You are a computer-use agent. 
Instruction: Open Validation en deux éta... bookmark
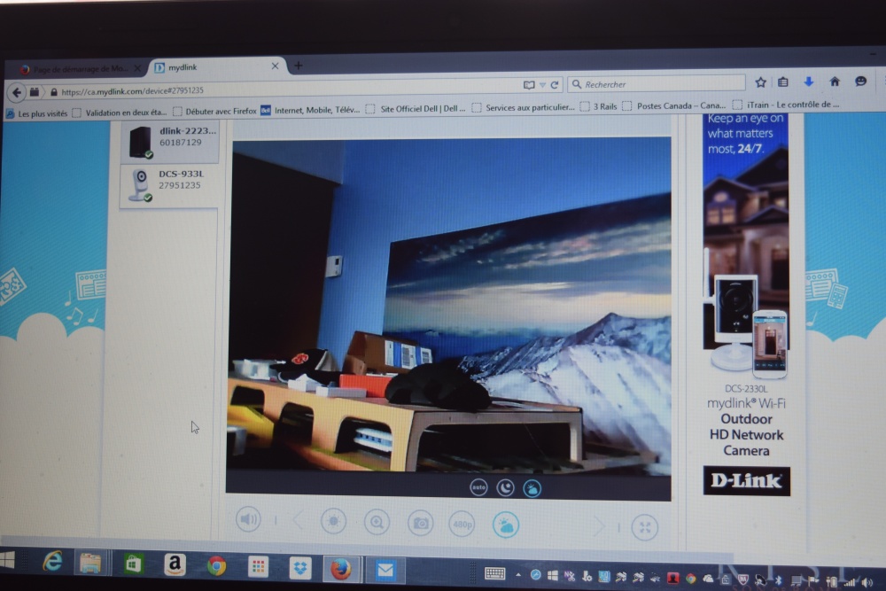(120, 113)
